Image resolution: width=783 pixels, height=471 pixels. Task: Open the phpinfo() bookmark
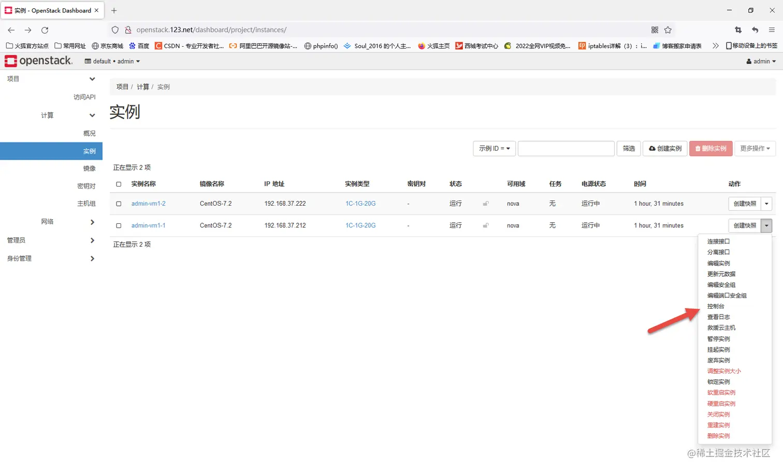321,46
